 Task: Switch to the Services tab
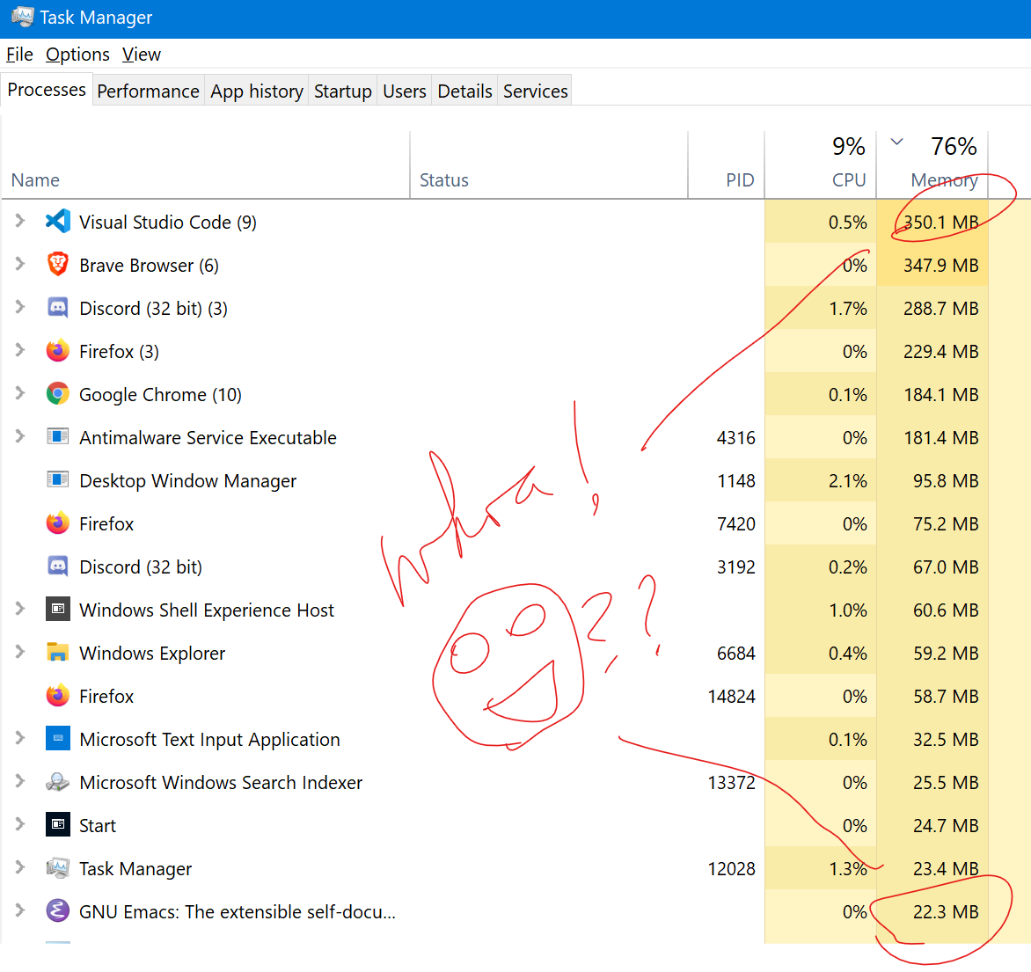pyautogui.click(x=535, y=91)
